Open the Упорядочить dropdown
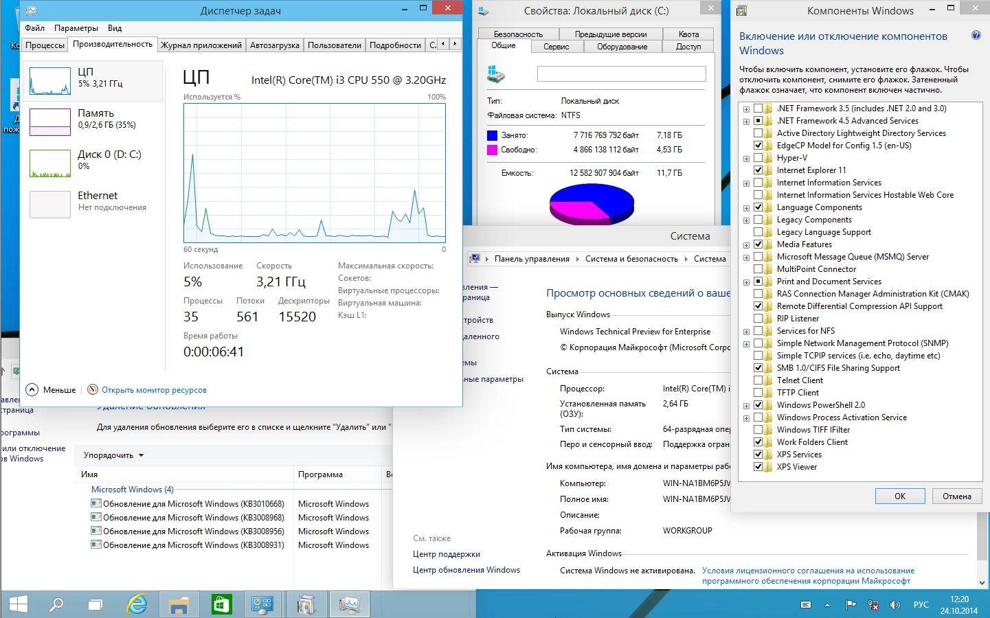This screenshot has height=618, width=990. [114, 455]
